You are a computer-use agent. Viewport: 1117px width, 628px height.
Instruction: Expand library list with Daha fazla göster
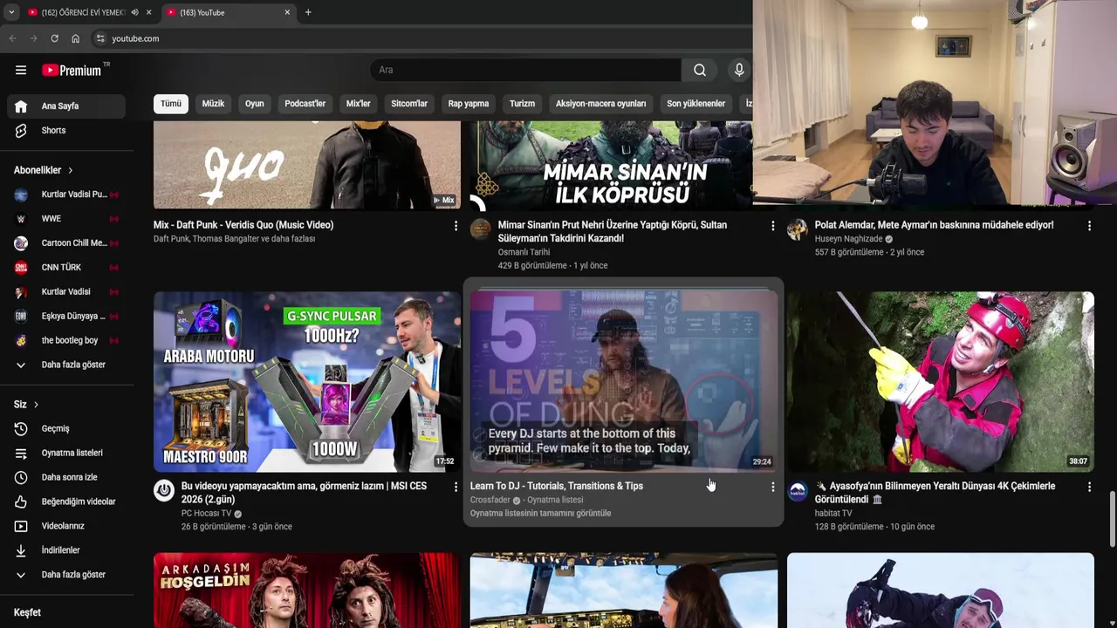click(x=66, y=576)
